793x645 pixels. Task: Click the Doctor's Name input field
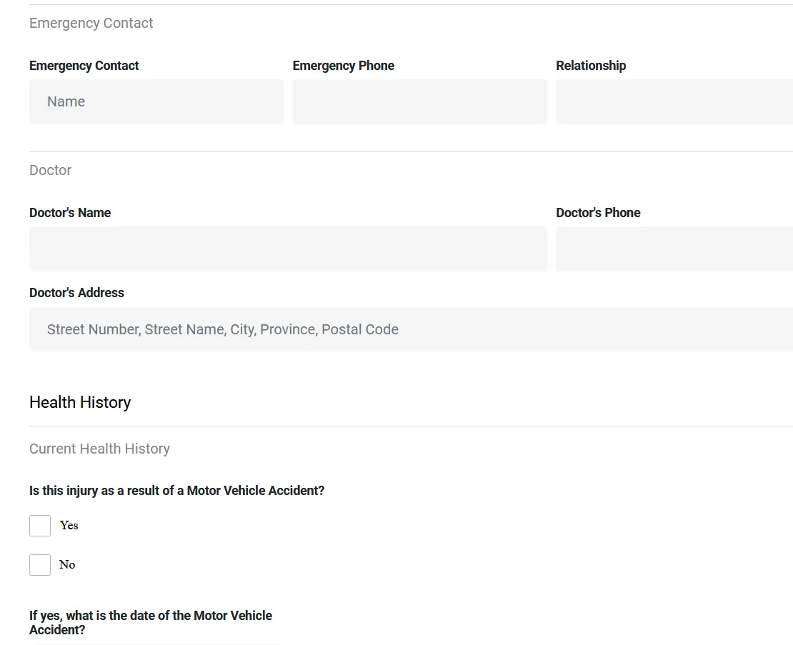coord(289,249)
